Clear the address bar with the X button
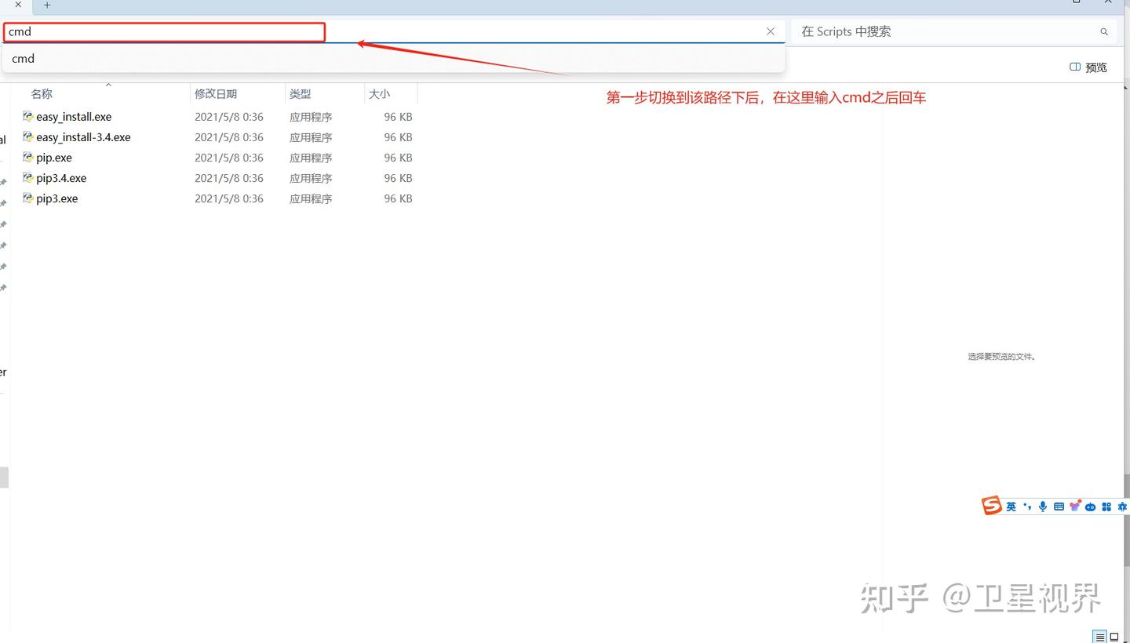Screen dimensions: 1130x643 [x=770, y=31]
